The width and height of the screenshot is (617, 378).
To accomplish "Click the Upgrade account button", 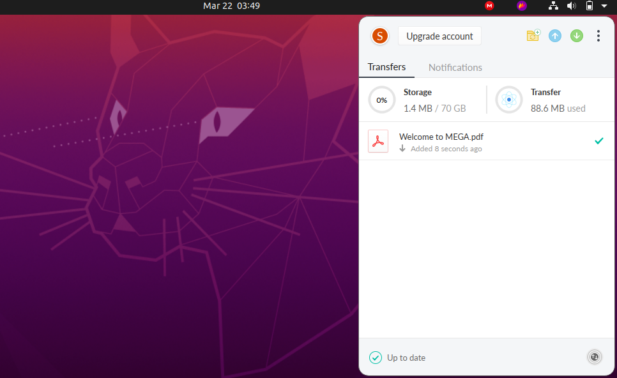I will point(439,36).
